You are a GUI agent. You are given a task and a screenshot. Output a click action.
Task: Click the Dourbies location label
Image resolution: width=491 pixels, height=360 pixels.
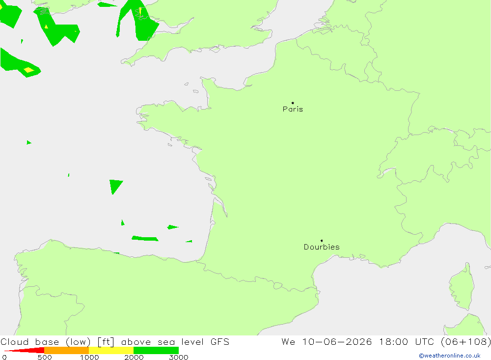point(322,247)
